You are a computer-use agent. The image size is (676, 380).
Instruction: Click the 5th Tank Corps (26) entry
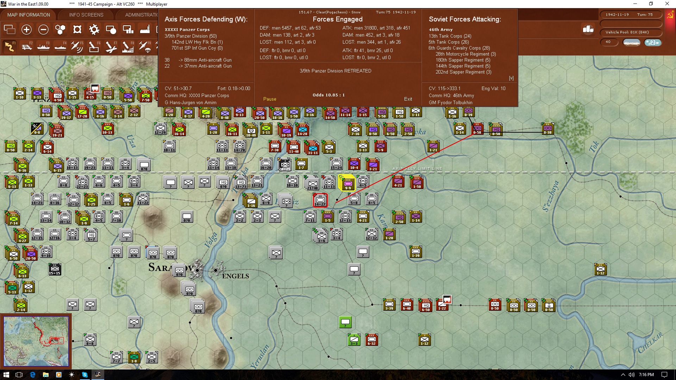(449, 42)
